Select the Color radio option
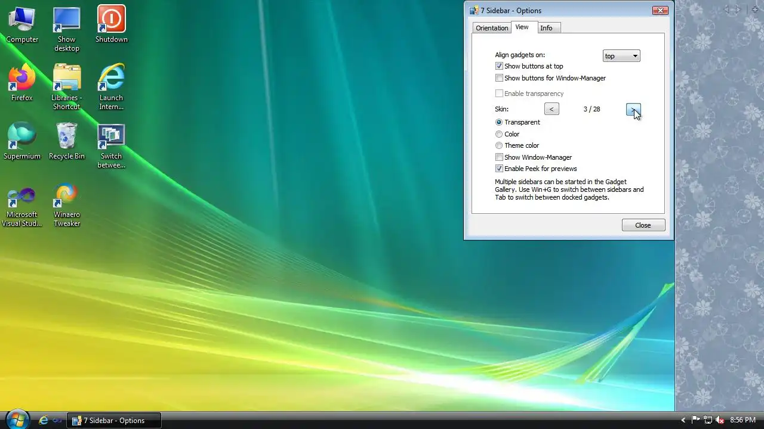 pos(499,134)
